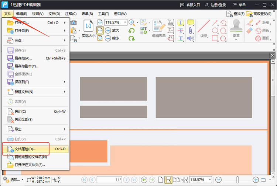The height and width of the screenshot is (186, 277).
Task: Open the 编辑(E) menu
Action: tap(21, 14)
